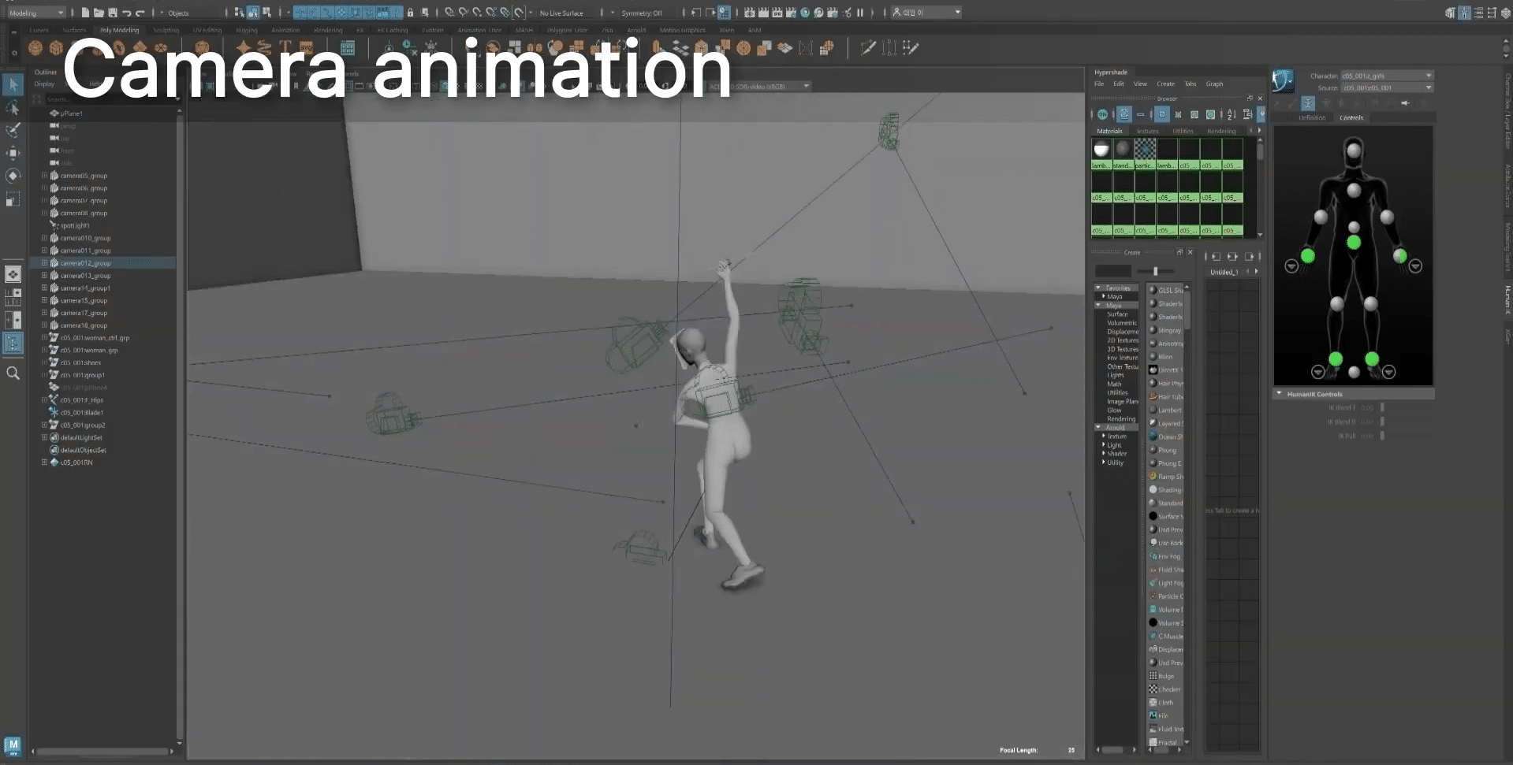
Task: Switch to the Rigging shelf tab
Action: pos(246,31)
